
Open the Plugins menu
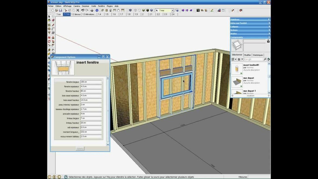tap(109, 6)
